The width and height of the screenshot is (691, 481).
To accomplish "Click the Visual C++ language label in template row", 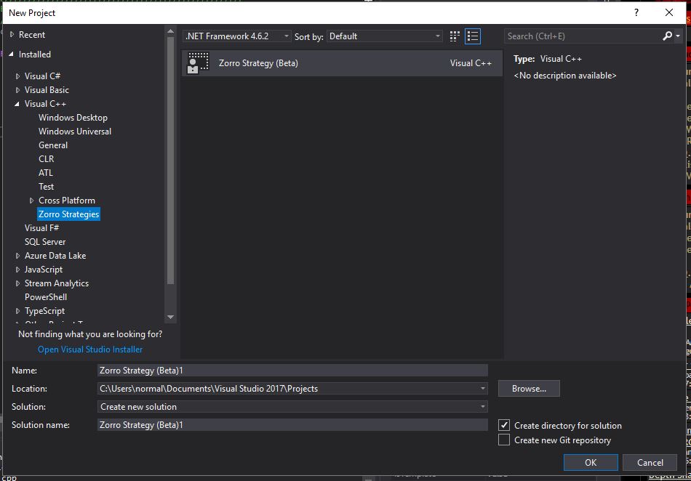I will 471,63.
